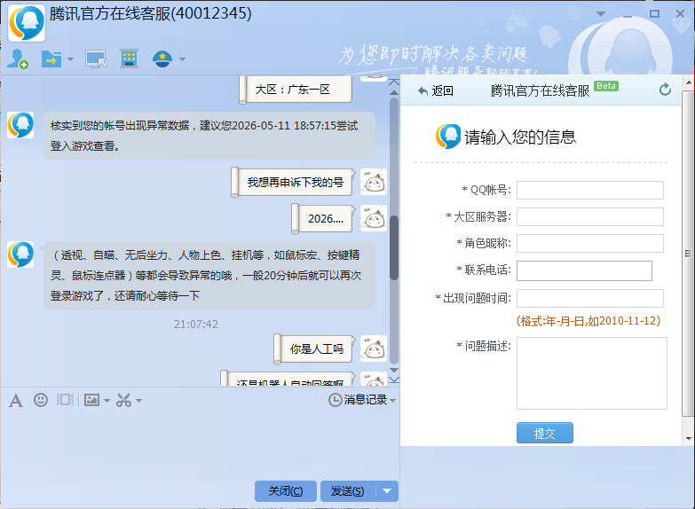Expand the image icon dropdown arrow
The height and width of the screenshot is (509, 695).
107,401
